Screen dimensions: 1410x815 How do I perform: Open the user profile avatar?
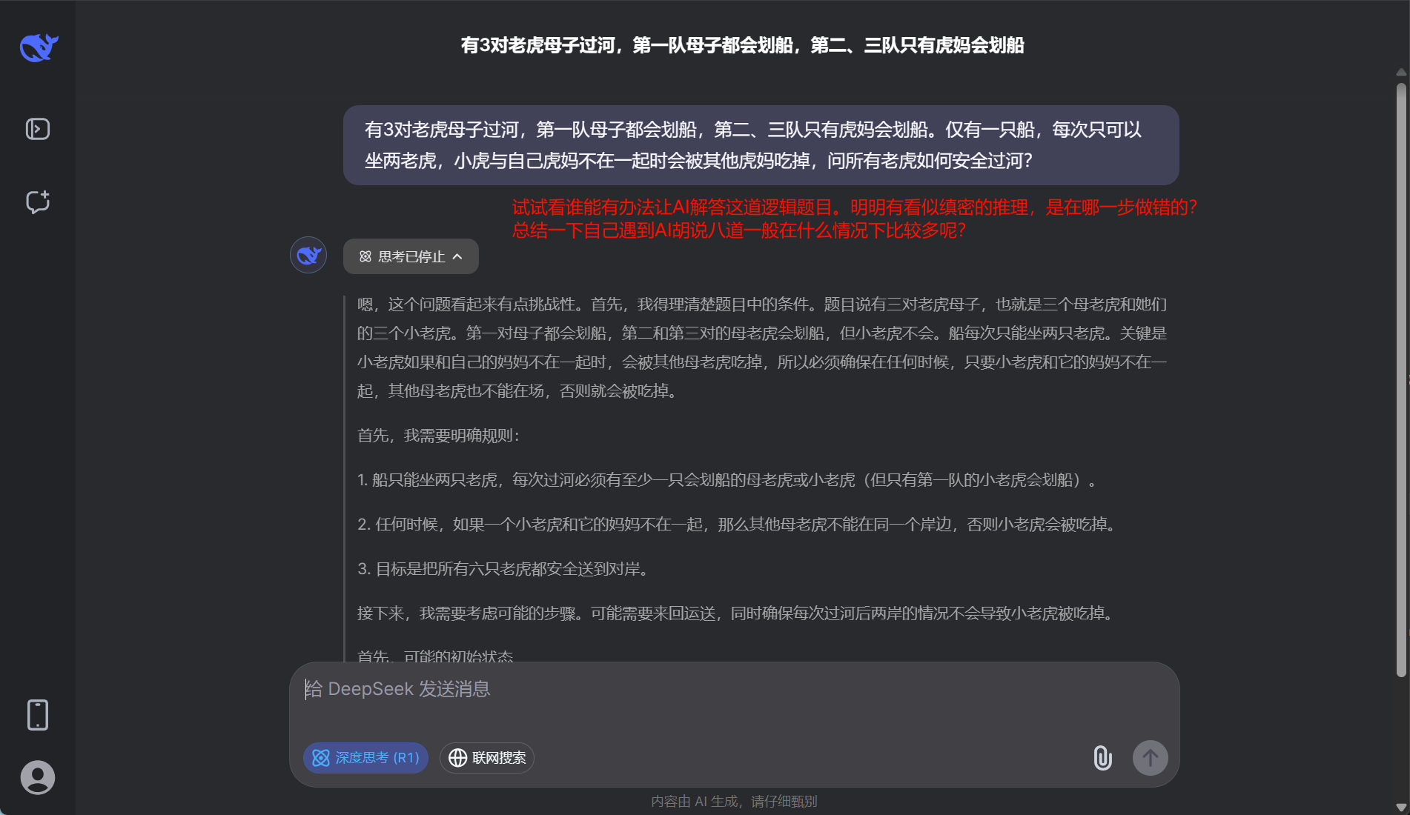38,777
